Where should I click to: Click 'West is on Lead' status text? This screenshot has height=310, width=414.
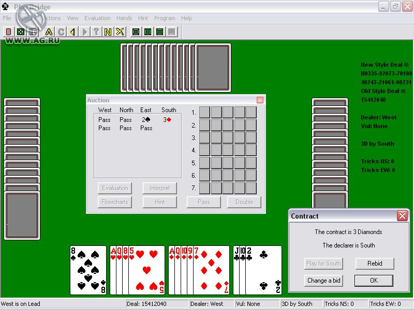21,304
